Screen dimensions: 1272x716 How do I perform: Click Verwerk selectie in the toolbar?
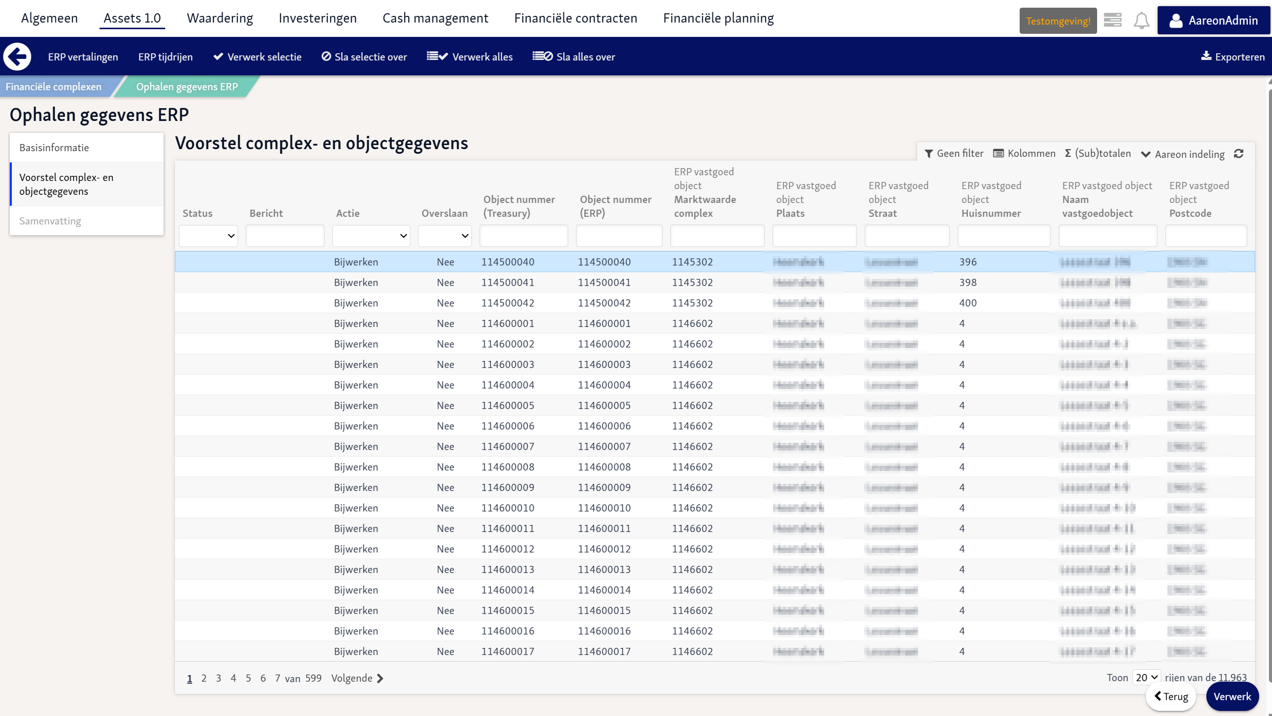click(x=257, y=56)
